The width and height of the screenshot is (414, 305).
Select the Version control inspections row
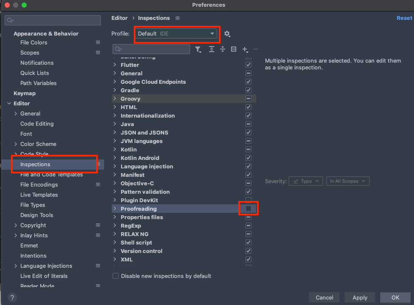tap(184, 251)
